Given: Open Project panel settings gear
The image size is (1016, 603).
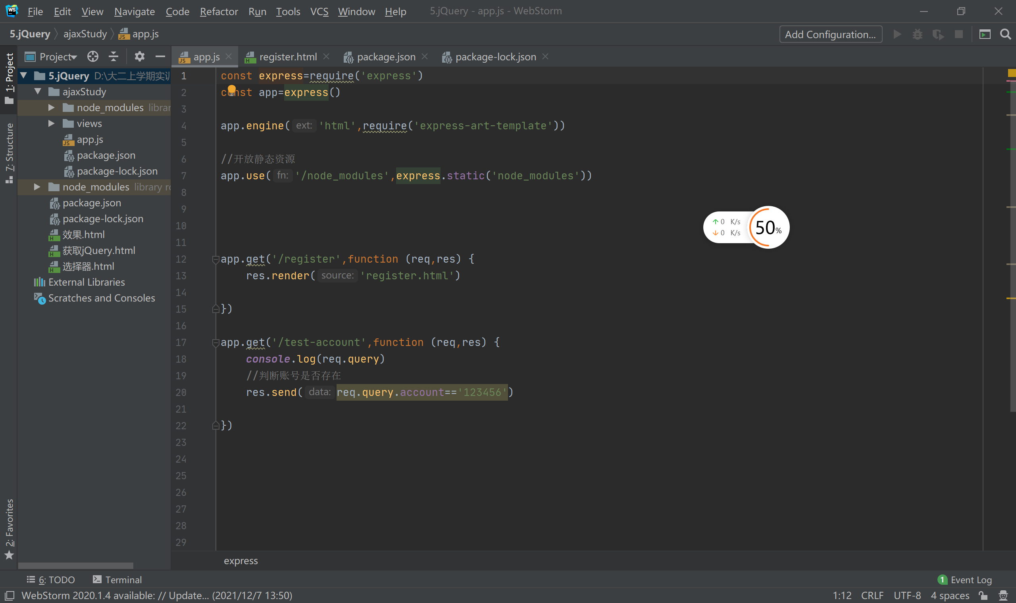Looking at the screenshot, I should [139, 56].
